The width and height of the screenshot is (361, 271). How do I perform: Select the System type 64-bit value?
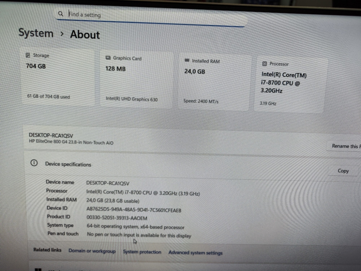click(135, 227)
